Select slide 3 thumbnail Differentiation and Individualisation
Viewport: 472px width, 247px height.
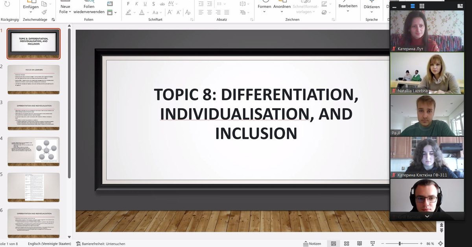[x=33, y=115]
